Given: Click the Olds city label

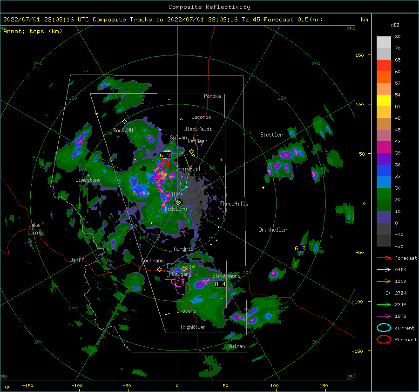Looking at the screenshot, I should click(177, 194).
